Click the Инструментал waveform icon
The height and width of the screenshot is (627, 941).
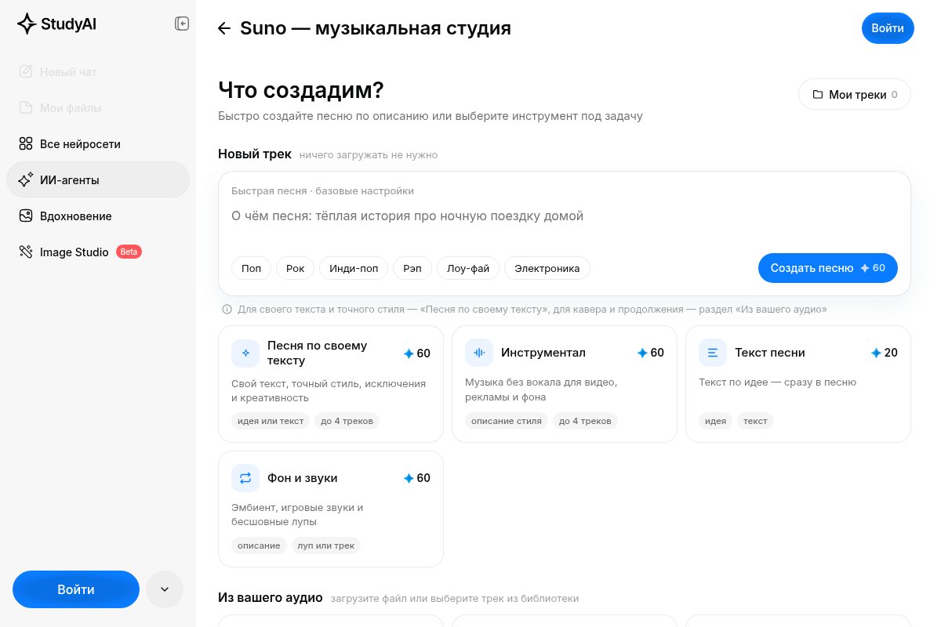tap(479, 353)
